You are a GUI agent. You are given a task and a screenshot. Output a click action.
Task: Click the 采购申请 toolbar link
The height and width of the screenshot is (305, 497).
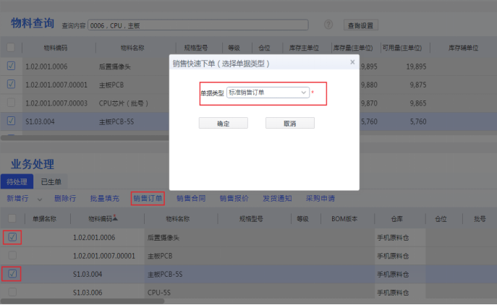[320, 198]
